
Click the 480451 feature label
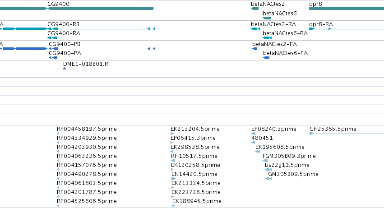262,138
